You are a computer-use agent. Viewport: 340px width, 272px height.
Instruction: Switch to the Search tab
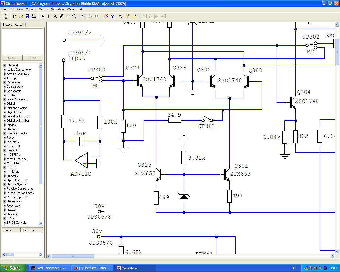click(x=20, y=25)
